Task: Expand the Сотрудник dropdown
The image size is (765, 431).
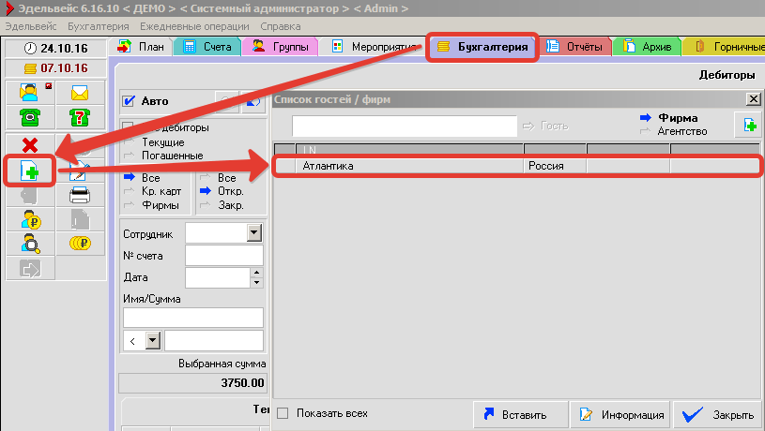Action: click(252, 232)
